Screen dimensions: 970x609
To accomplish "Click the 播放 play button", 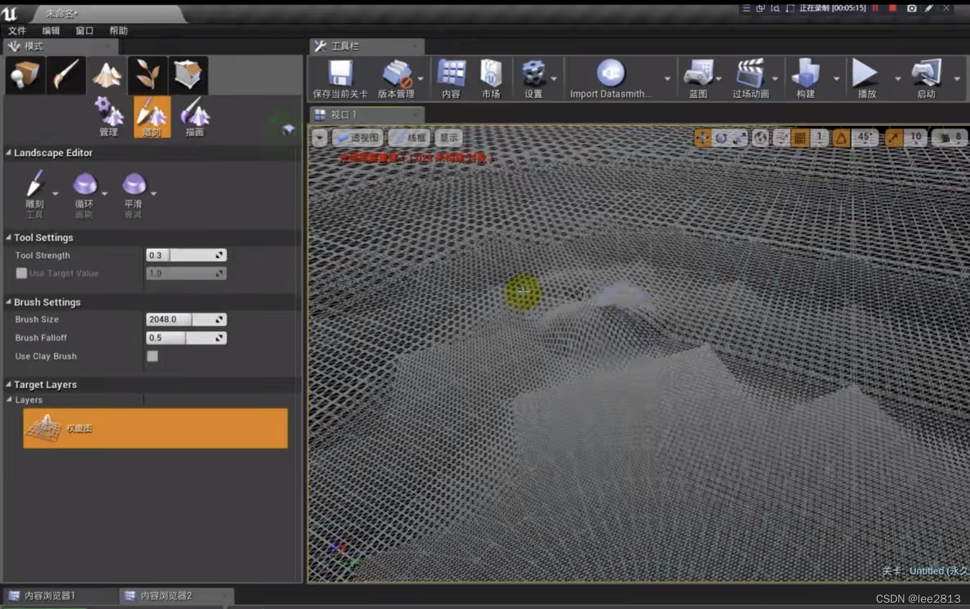I will pos(865,79).
